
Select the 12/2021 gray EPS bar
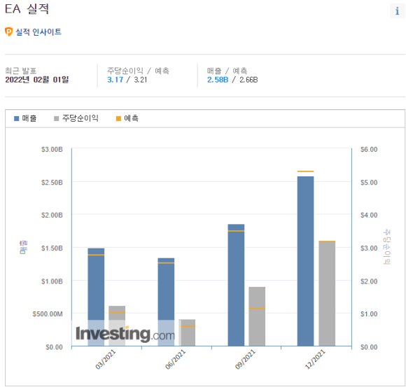point(327,293)
